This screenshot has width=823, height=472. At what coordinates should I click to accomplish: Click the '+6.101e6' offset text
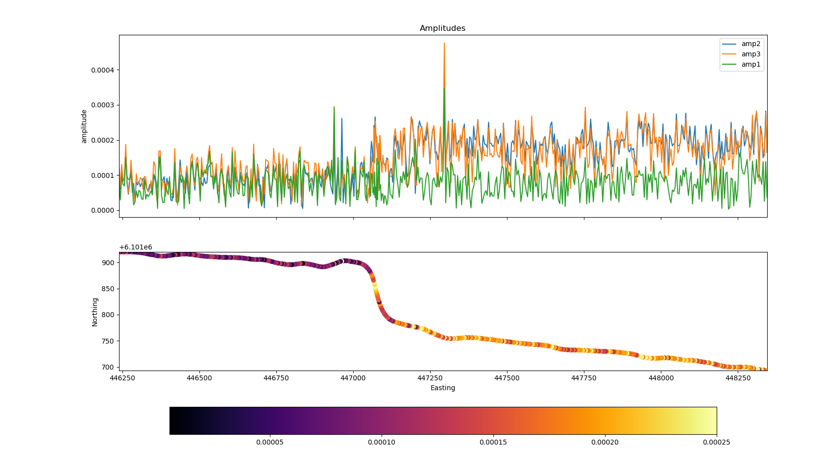(x=136, y=248)
